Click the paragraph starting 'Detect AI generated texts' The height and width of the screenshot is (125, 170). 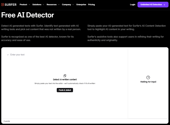(41, 28)
